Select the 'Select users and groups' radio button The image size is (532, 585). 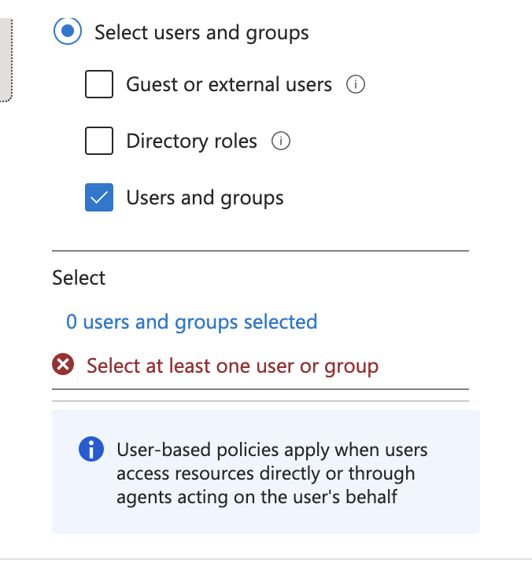(68, 31)
